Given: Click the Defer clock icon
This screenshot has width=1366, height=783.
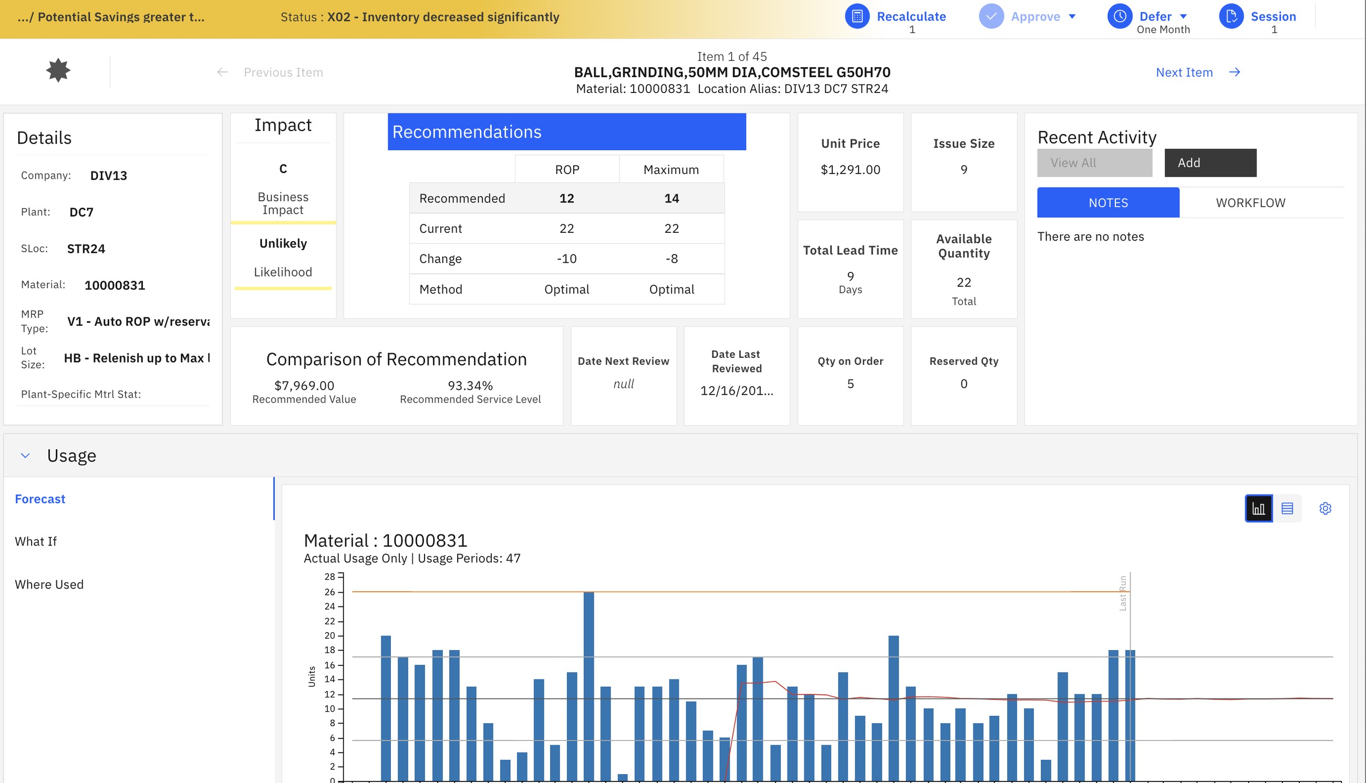Looking at the screenshot, I should [x=1120, y=16].
